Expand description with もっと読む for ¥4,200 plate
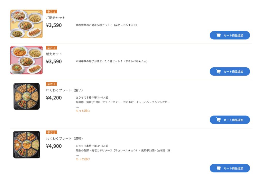 point(83,111)
